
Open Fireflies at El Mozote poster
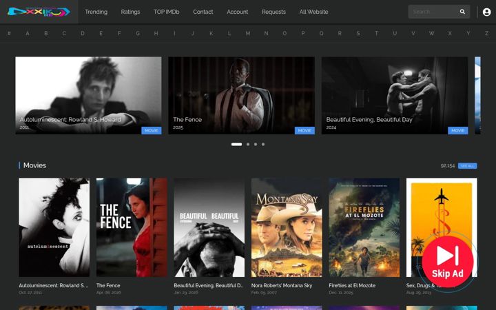[364, 227]
